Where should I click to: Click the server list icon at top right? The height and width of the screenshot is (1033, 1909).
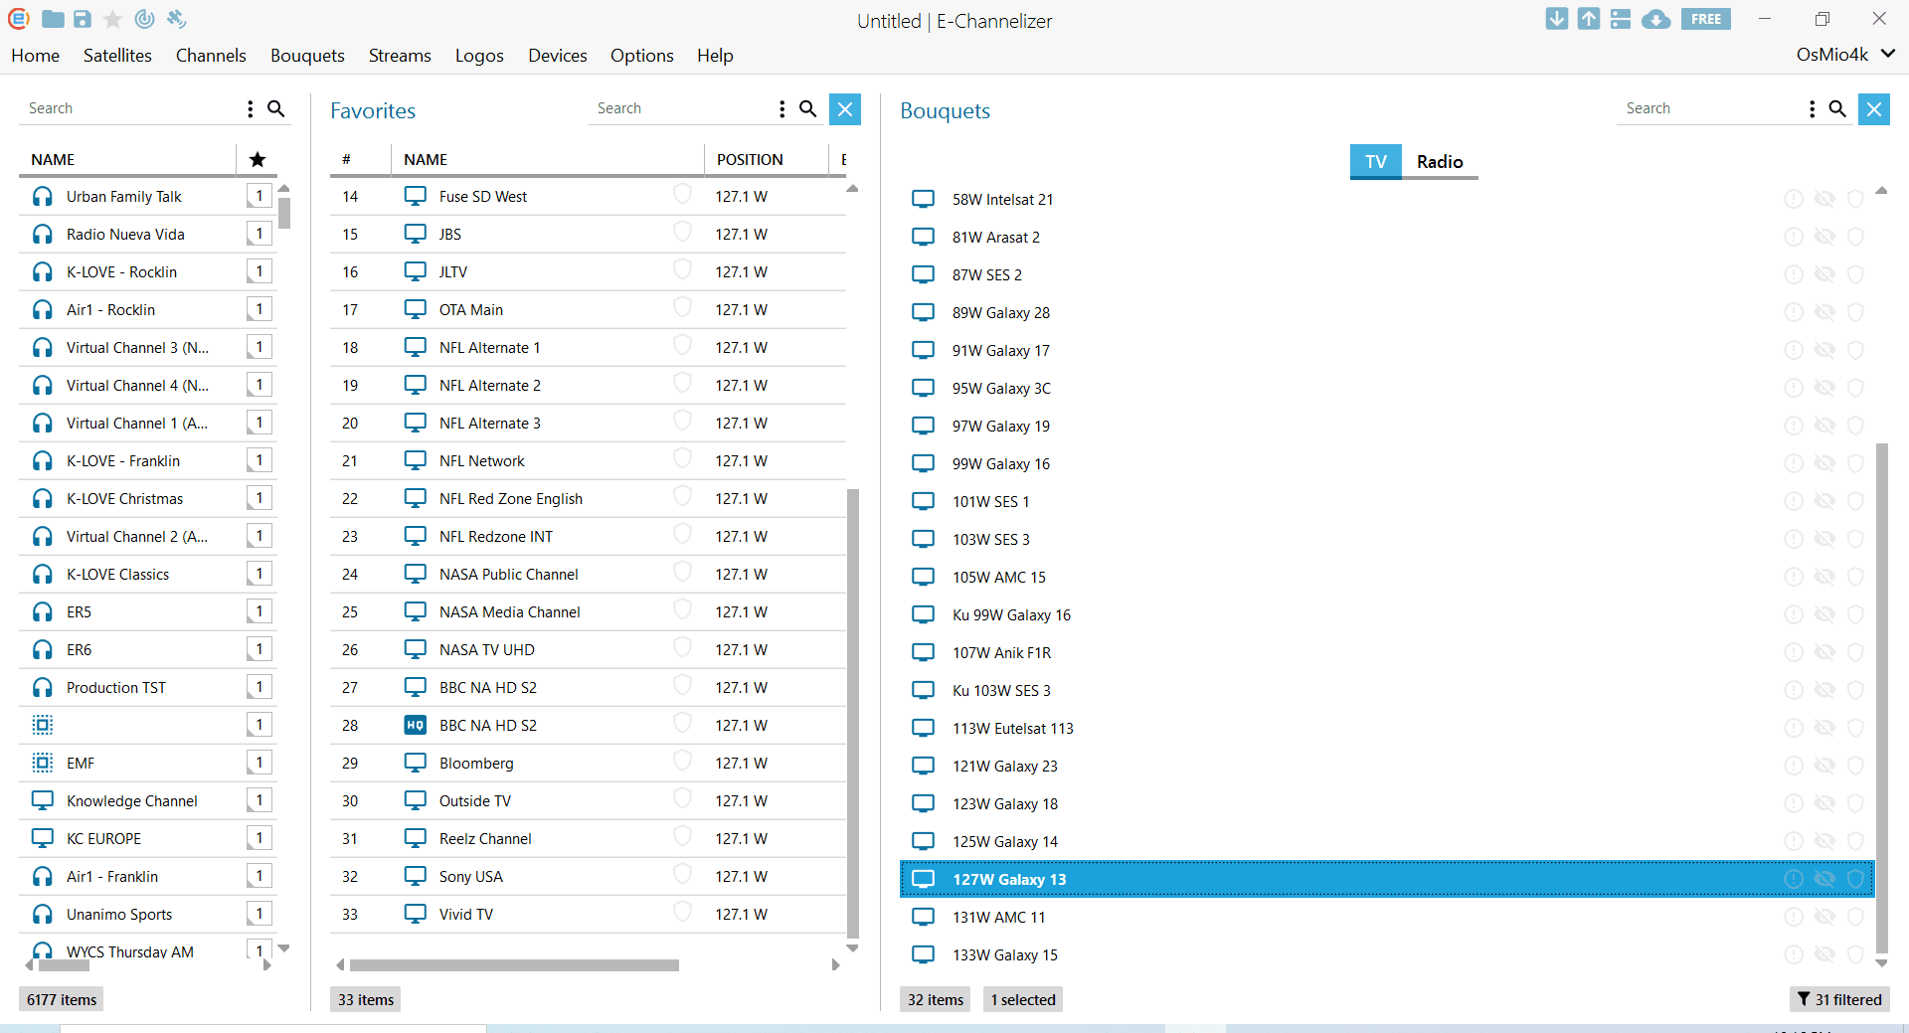(1621, 19)
